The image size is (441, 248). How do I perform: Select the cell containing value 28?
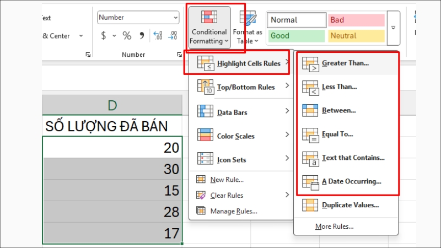coord(112,212)
